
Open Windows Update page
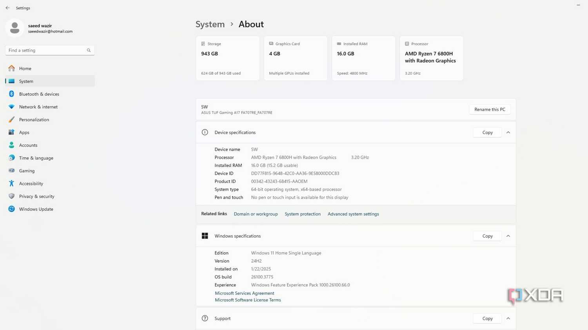pos(50,209)
